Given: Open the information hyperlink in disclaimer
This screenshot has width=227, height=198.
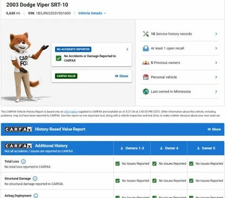Looking at the screenshot, I should click(x=71, y=112).
